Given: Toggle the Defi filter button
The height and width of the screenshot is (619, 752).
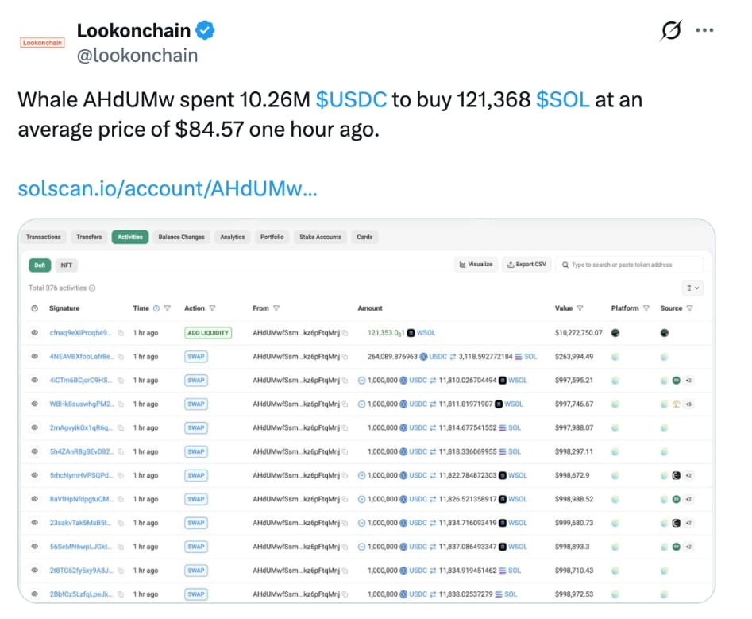Looking at the screenshot, I should 39,265.
